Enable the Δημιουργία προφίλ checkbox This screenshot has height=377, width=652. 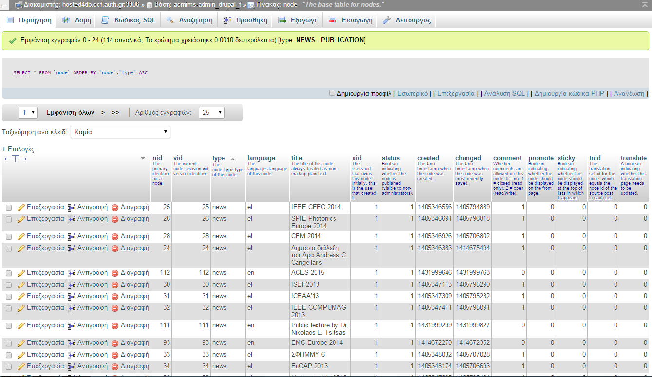point(332,93)
